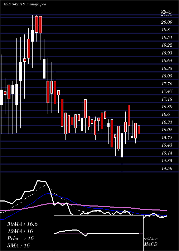Click the 17.18 price axis label
The width and height of the screenshot is (179, 251).
coord(167,99)
